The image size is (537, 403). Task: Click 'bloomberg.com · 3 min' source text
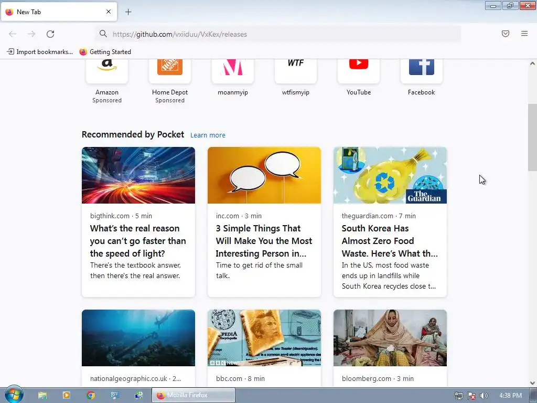(378, 379)
